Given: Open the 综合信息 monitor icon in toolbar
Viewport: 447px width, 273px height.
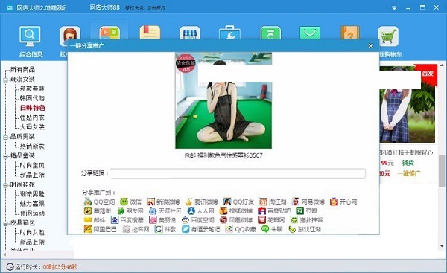Looking at the screenshot, I should pos(30,36).
